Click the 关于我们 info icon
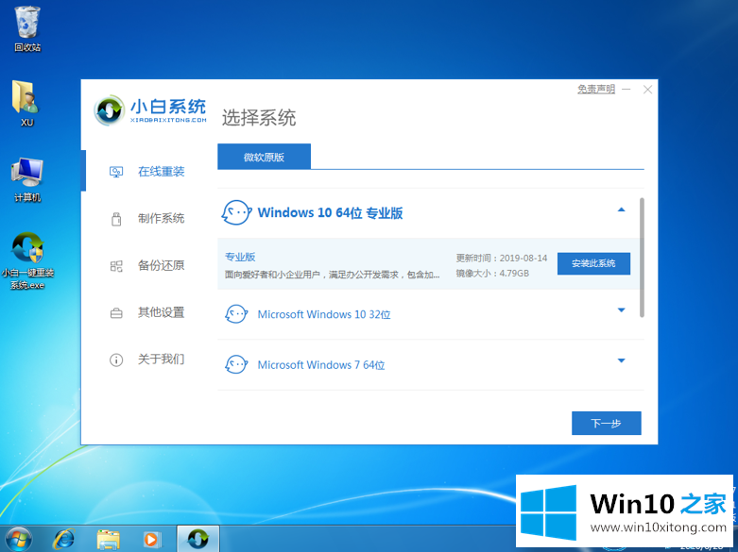738x552 pixels. [116, 360]
